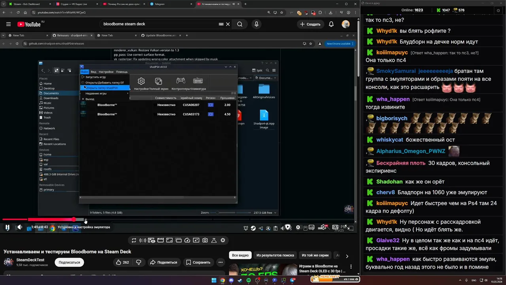Open Файл menu in shadPS4 window
506x285 pixels.
[84, 72]
